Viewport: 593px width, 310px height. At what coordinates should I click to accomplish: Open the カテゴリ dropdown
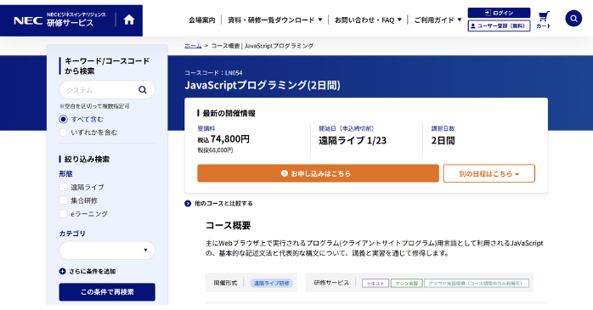[107, 251]
